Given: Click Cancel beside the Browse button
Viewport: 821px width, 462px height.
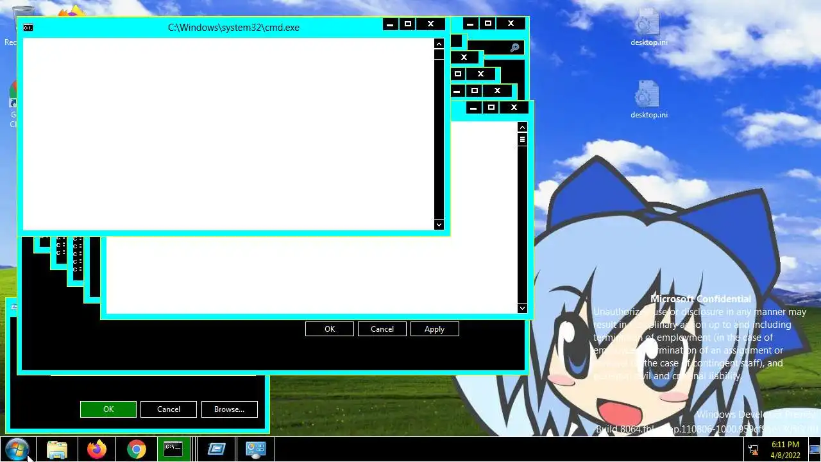Looking at the screenshot, I should pyautogui.click(x=169, y=409).
